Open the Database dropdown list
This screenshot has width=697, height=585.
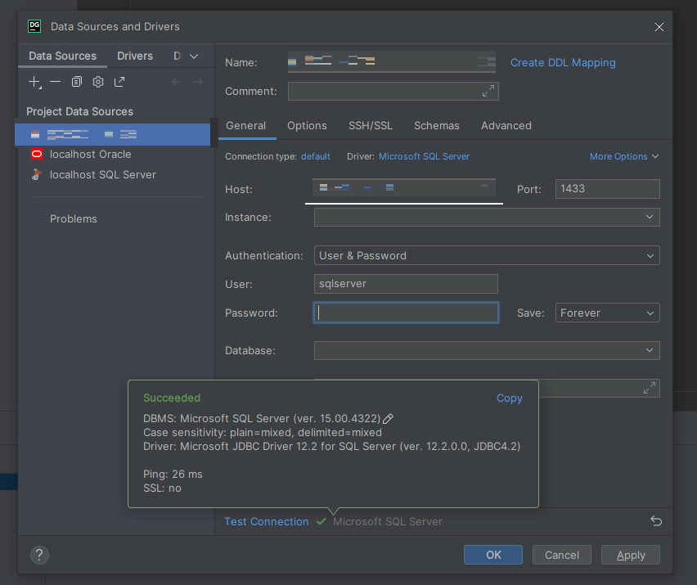pos(487,350)
